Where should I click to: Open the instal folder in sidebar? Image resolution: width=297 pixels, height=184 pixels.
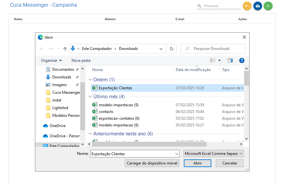(57, 100)
